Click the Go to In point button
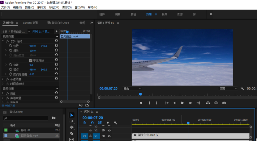The height and width of the screenshot is (141, 257). (167, 103)
